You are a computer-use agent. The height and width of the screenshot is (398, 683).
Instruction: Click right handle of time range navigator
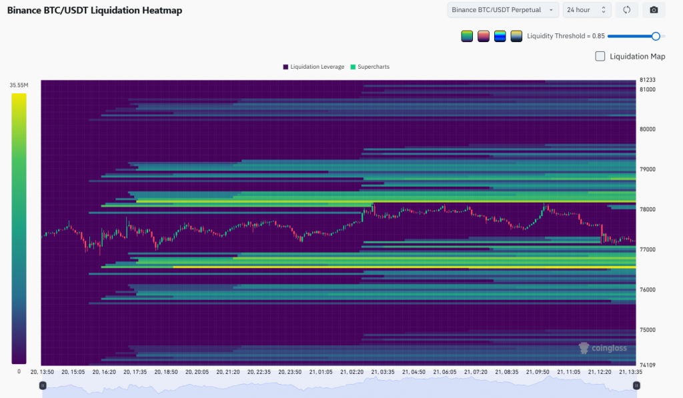coord(636,385)
